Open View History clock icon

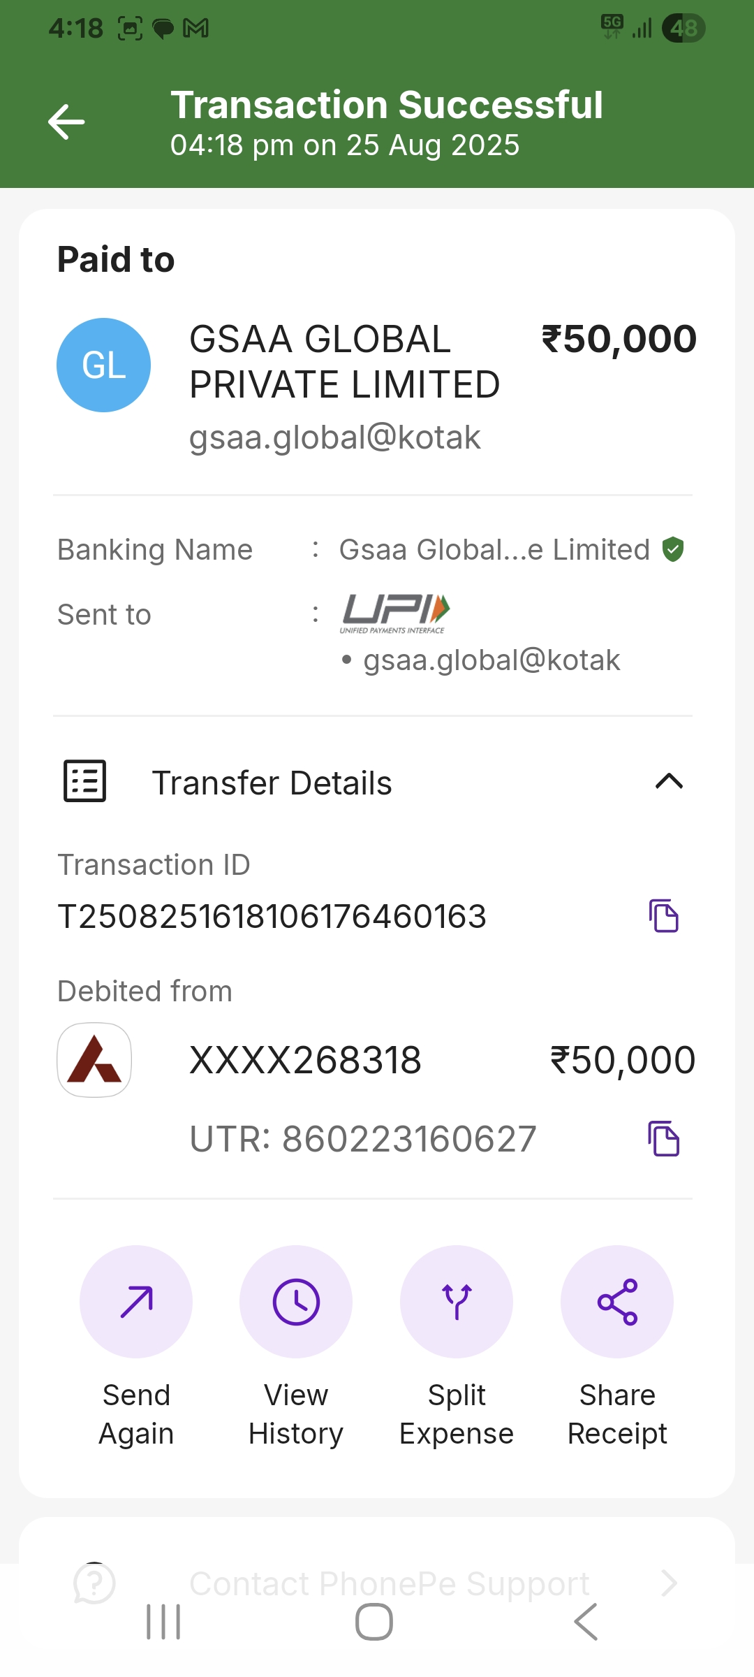[296, 1302]
